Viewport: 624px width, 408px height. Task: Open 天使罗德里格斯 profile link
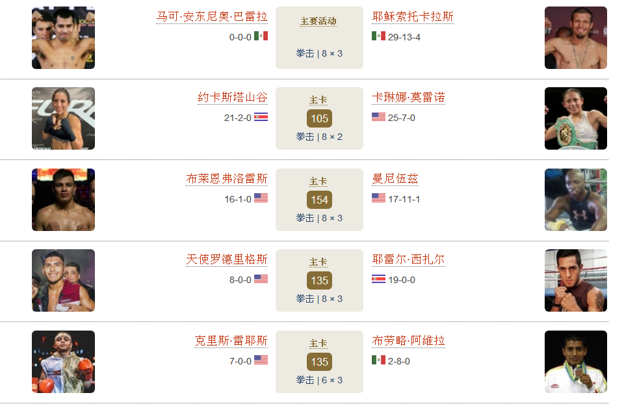click(227, 260)
